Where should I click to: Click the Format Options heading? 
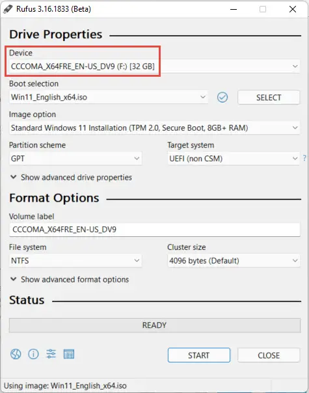click(x=54, y=198)
